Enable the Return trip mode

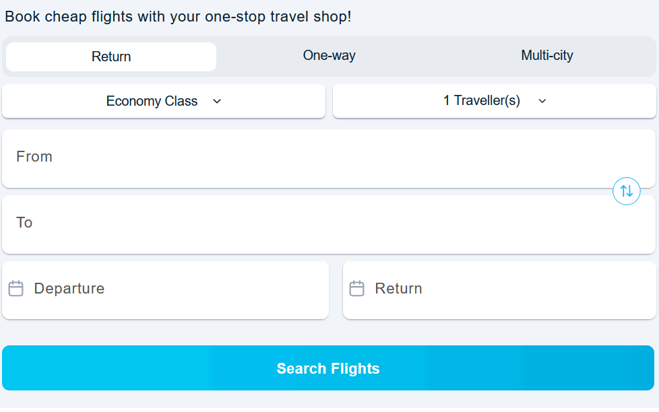click(111, 57)
